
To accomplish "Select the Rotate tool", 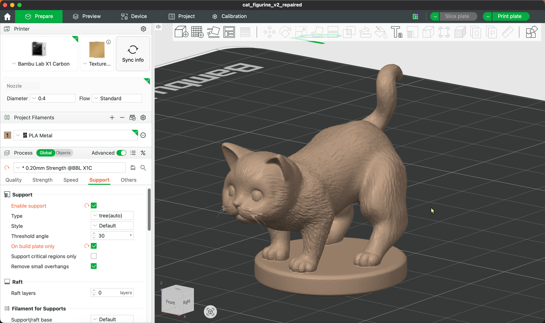I will pos(286,32).
